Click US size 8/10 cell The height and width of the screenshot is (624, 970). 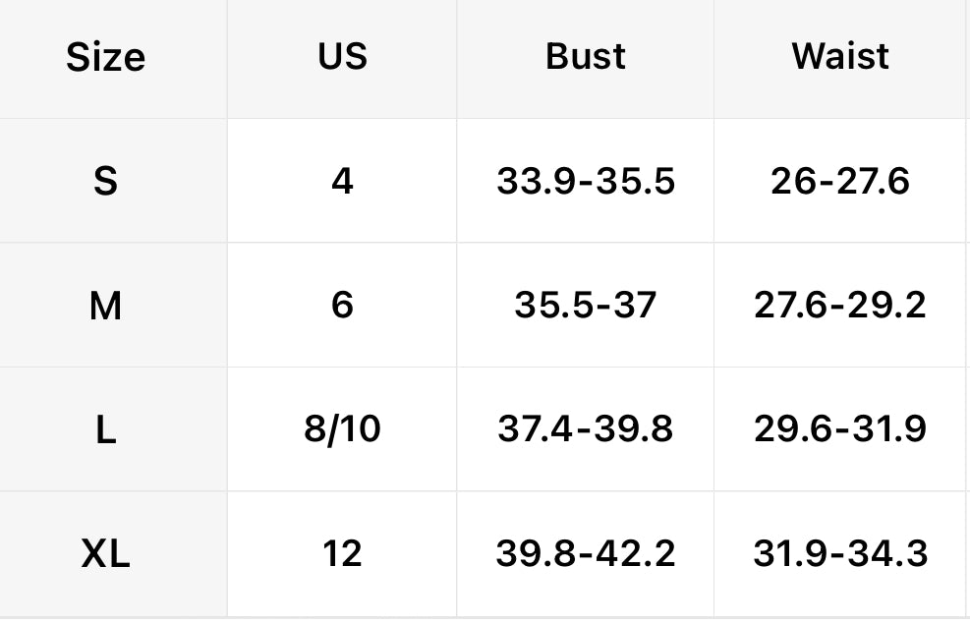click(x=342, y=429)
